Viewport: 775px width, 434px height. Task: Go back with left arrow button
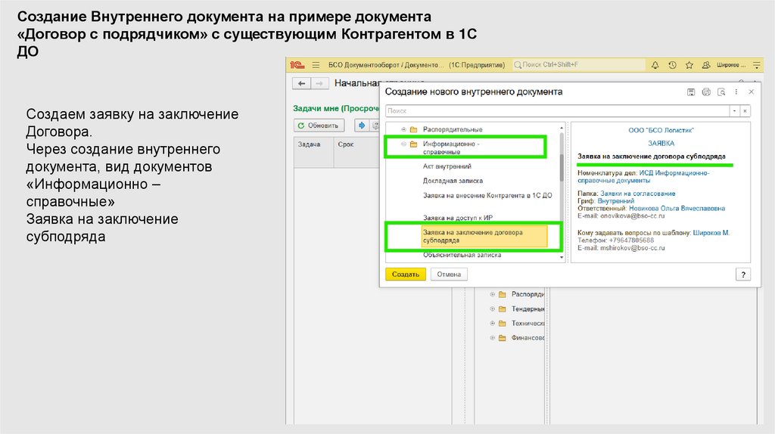302,83
